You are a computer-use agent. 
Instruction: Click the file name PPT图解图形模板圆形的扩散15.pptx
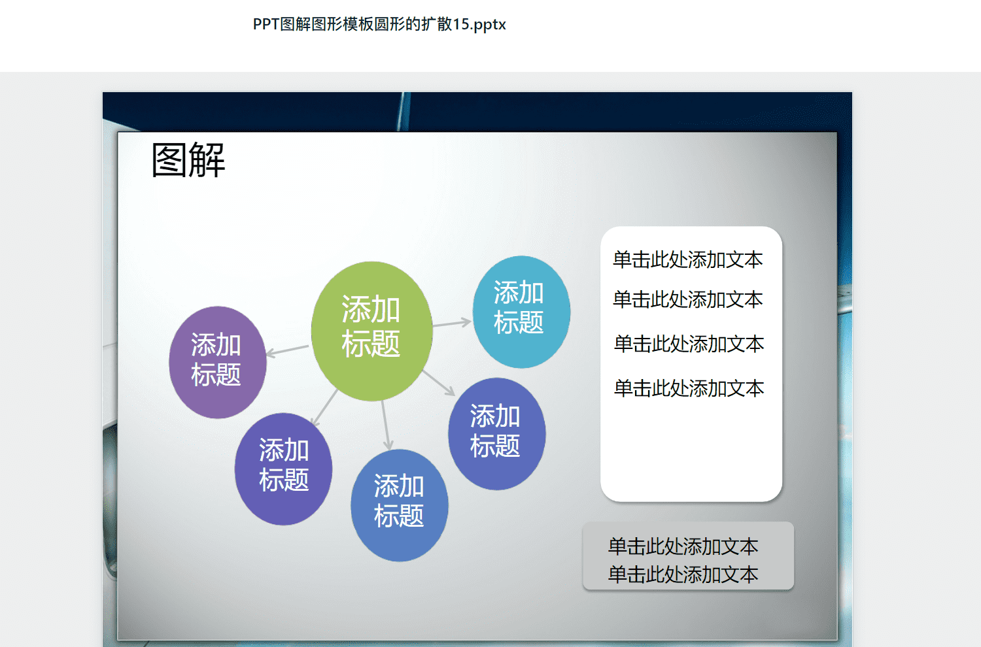tap(379, 24)
